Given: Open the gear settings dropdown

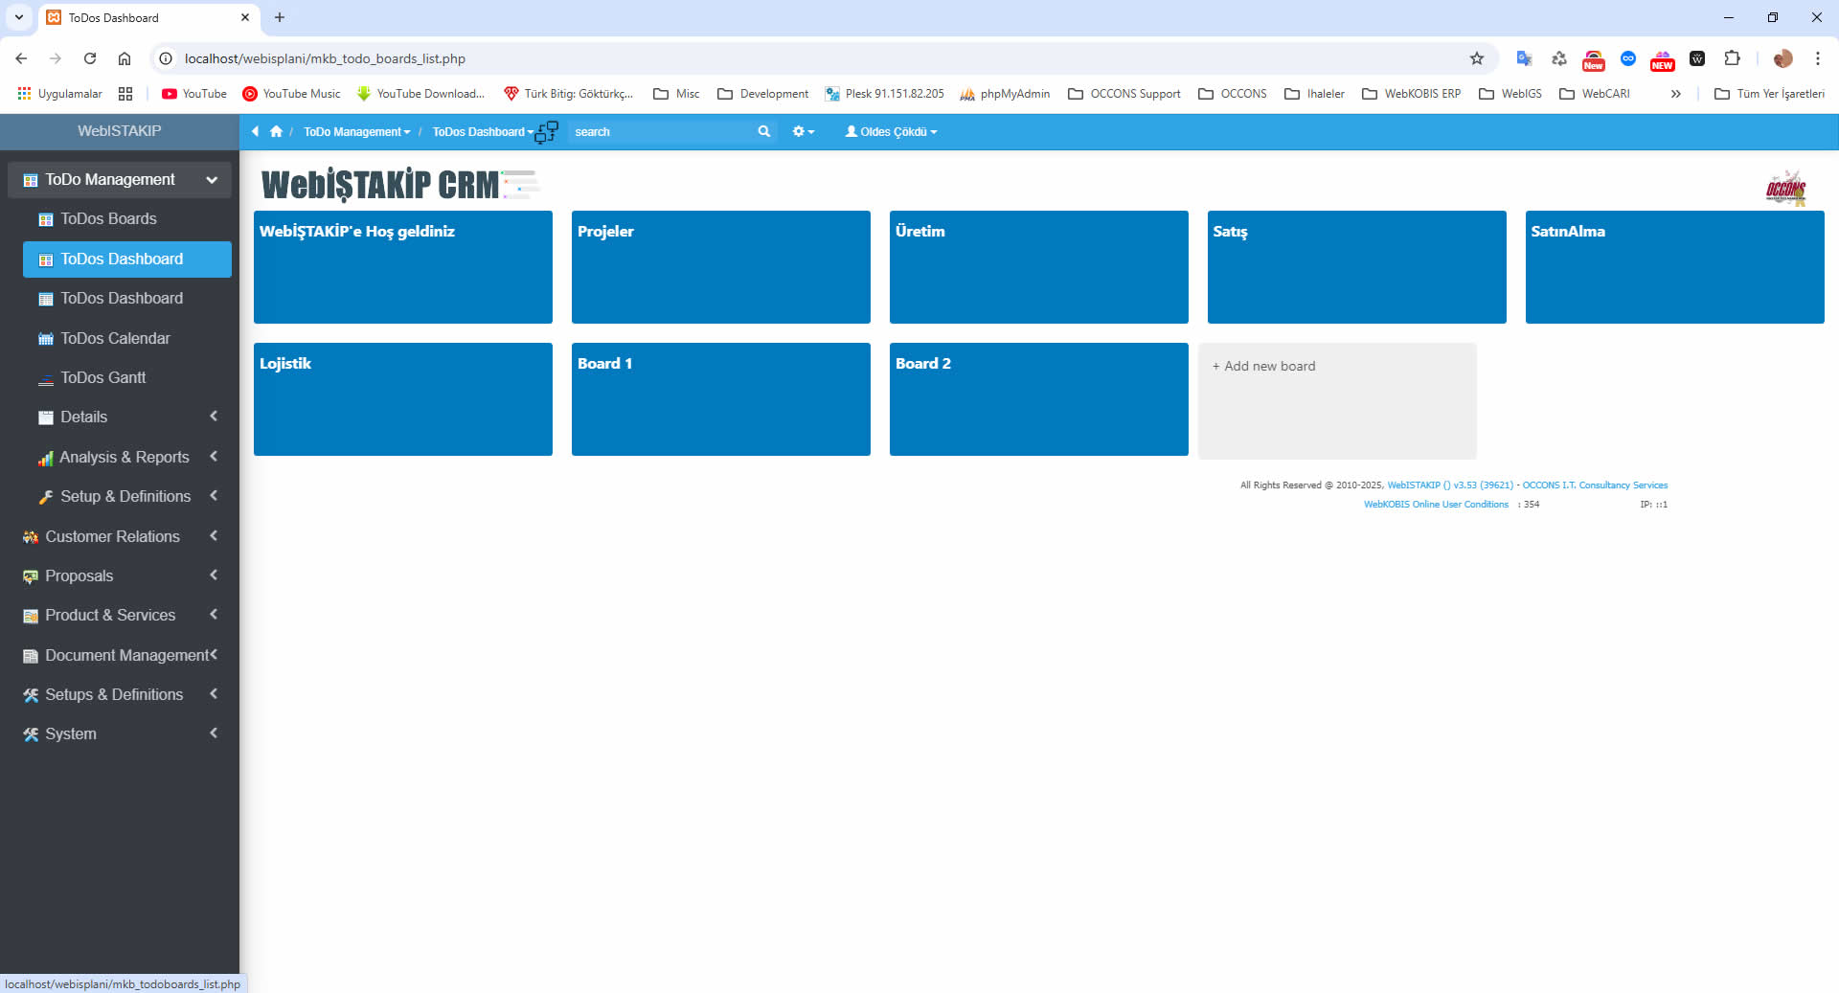Looking at the screenshot, I should pos(803,131).
